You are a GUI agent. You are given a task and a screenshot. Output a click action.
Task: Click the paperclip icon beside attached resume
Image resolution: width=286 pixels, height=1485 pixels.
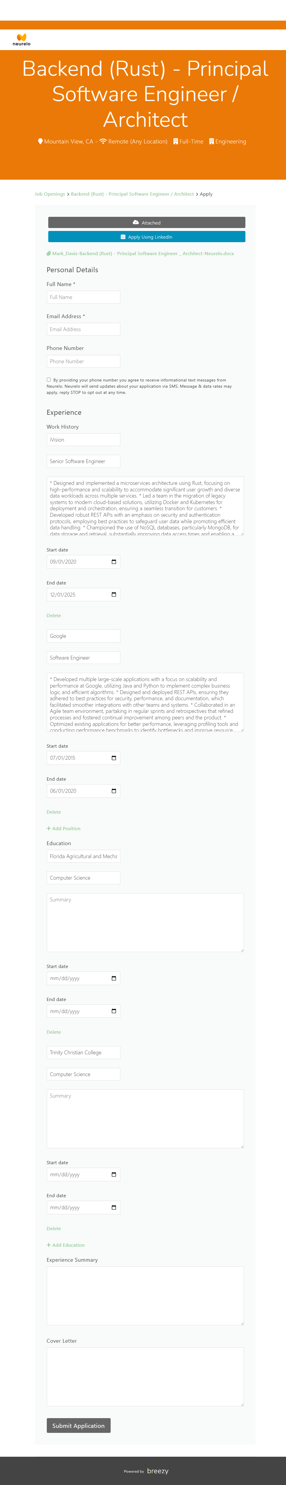click(x=49, y=254)
